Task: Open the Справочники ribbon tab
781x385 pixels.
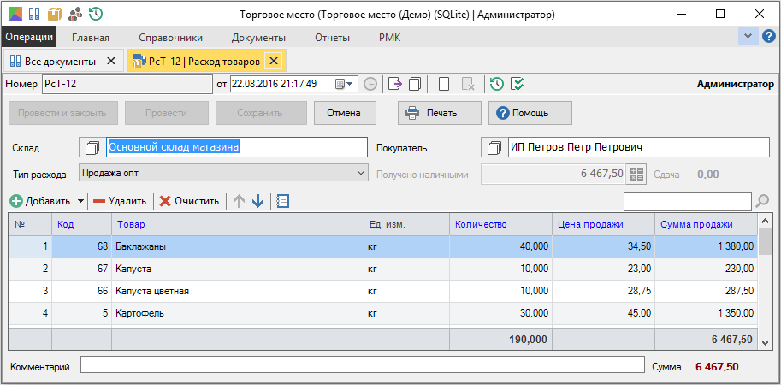Action: click(x=171, y=38)
